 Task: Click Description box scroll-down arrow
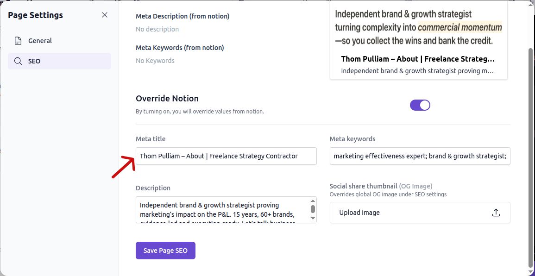[x=313, y=218]
